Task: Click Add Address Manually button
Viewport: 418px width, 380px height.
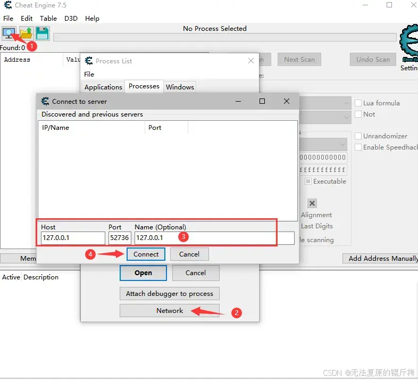Action: click(380, 258)
